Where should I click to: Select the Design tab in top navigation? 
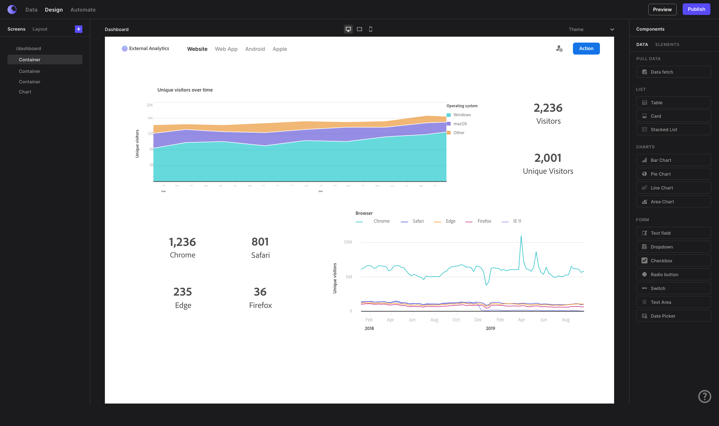[x=54, y=9]
